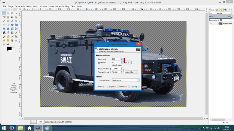This screenshot has height=131, width=234.
Task: Open the px size unit dropdown in dialog
Action: [128, 63]
